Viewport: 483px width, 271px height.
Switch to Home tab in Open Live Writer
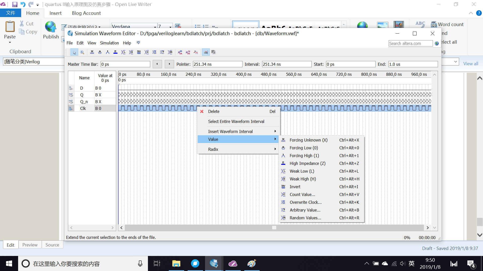(x=33, y=13)
